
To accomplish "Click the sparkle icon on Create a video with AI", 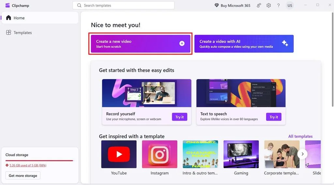I will (285, 43).
